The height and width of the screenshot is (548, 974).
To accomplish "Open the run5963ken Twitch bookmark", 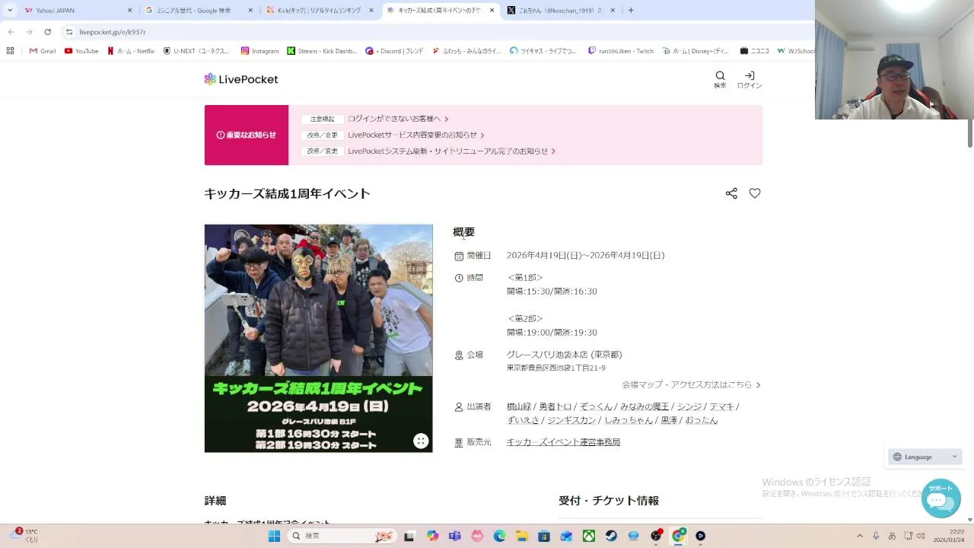I will pos(620,51).
